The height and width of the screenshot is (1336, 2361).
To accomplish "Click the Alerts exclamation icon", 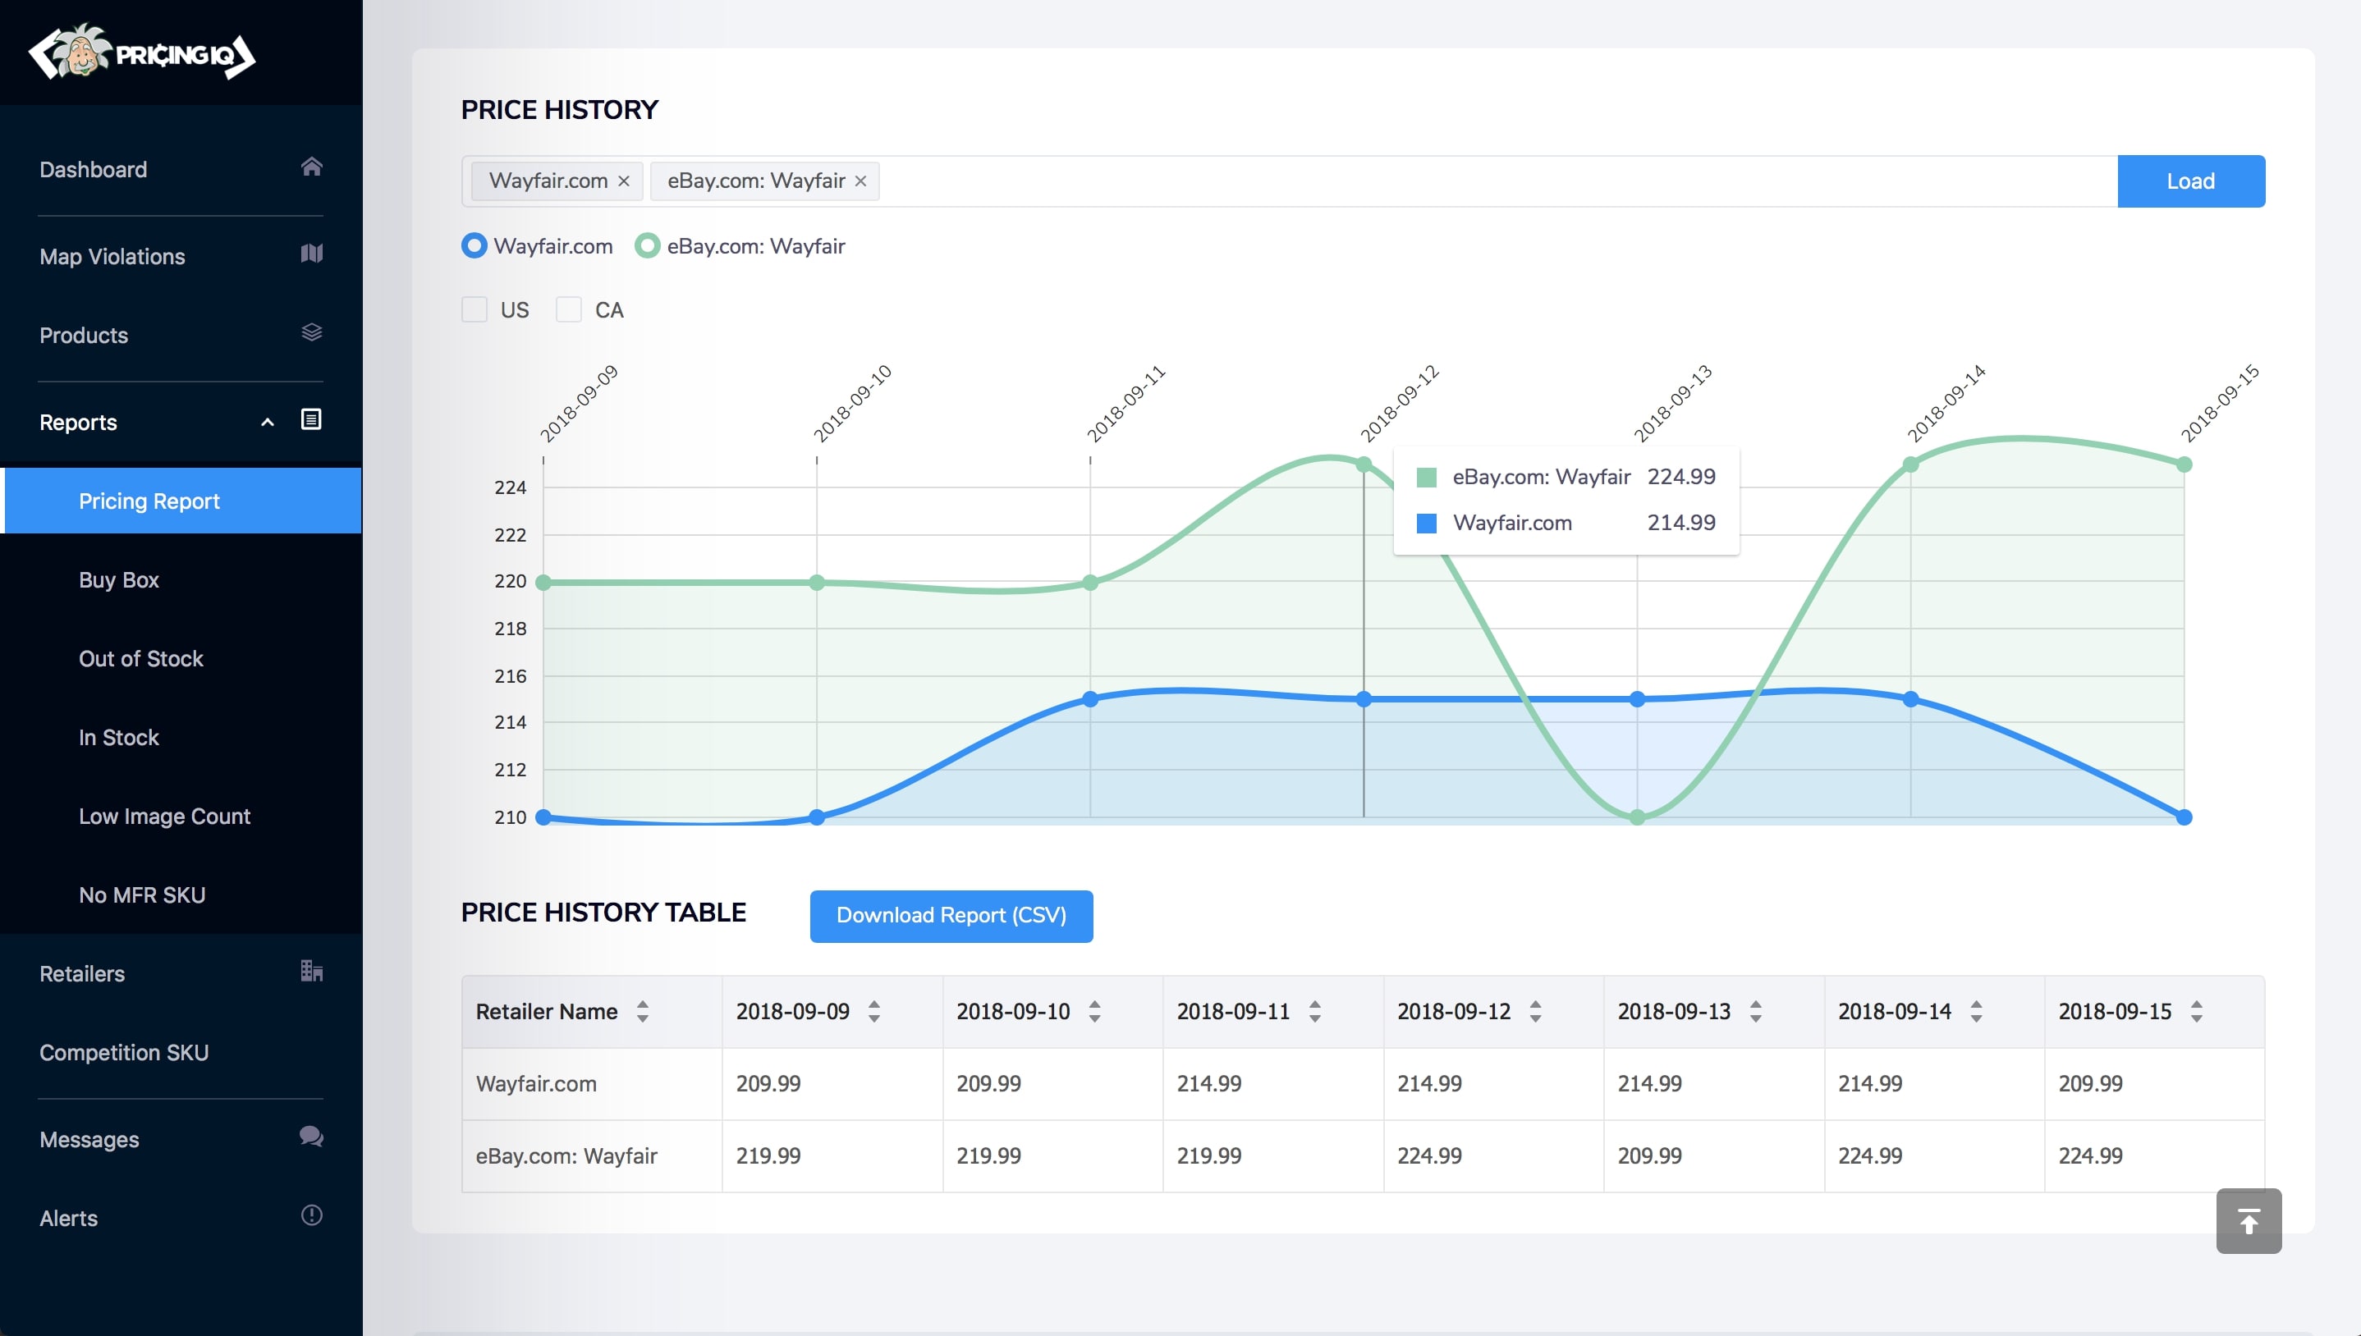I will [311, 1216].
